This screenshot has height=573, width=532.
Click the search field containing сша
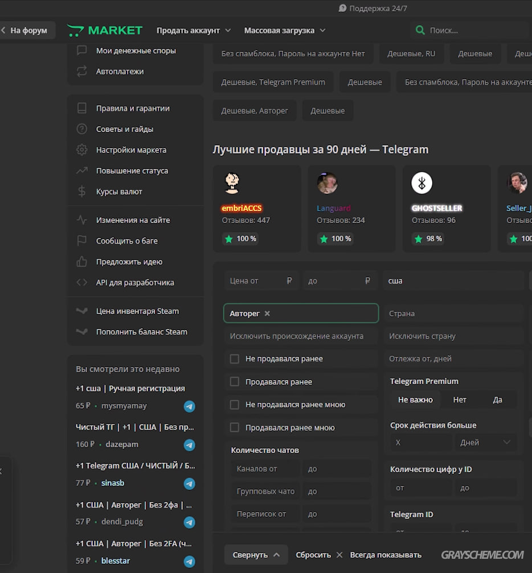[453, 281]
